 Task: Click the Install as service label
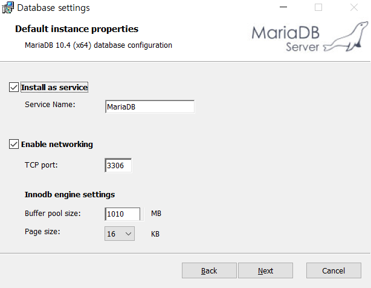(x=54, y=87)
